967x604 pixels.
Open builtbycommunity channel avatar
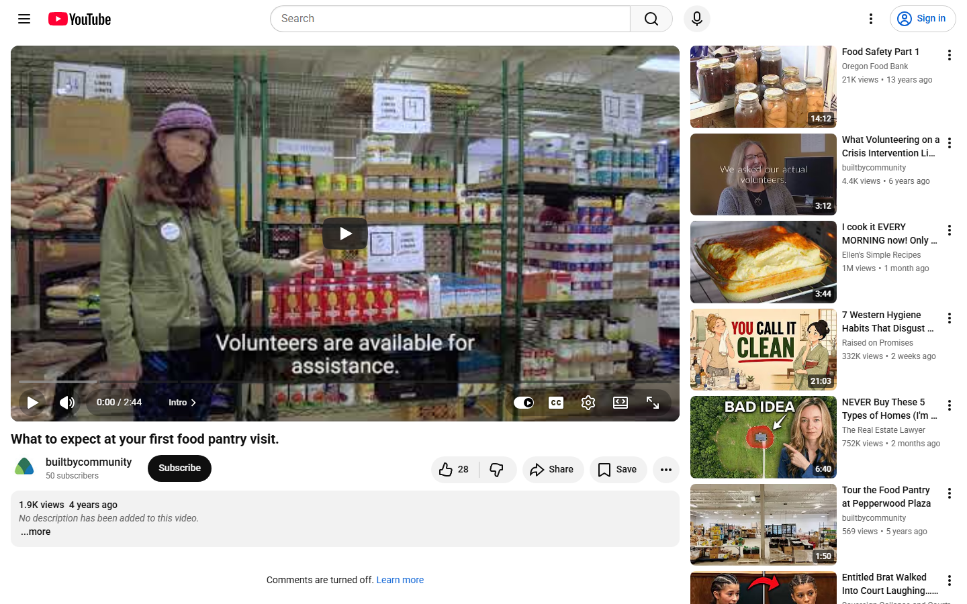(24, 468)
